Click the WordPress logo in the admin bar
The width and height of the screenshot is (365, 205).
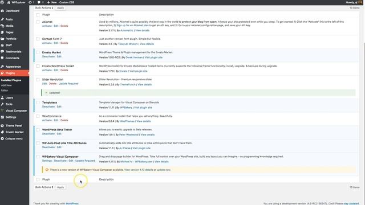2,2
